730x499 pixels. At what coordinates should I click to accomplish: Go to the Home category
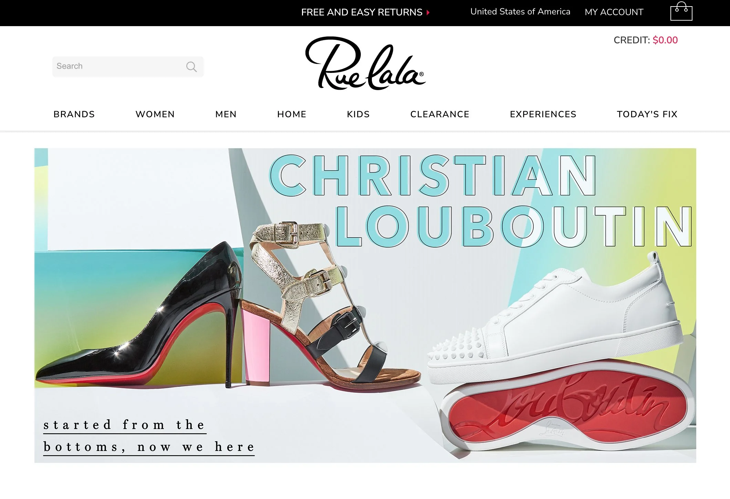292,114
